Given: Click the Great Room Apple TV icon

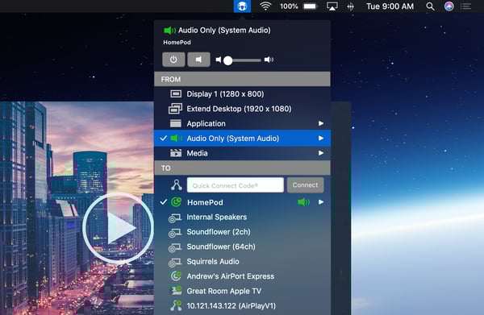Looking at the screenshot, I should pyautogui.click(x=176, y=291).
